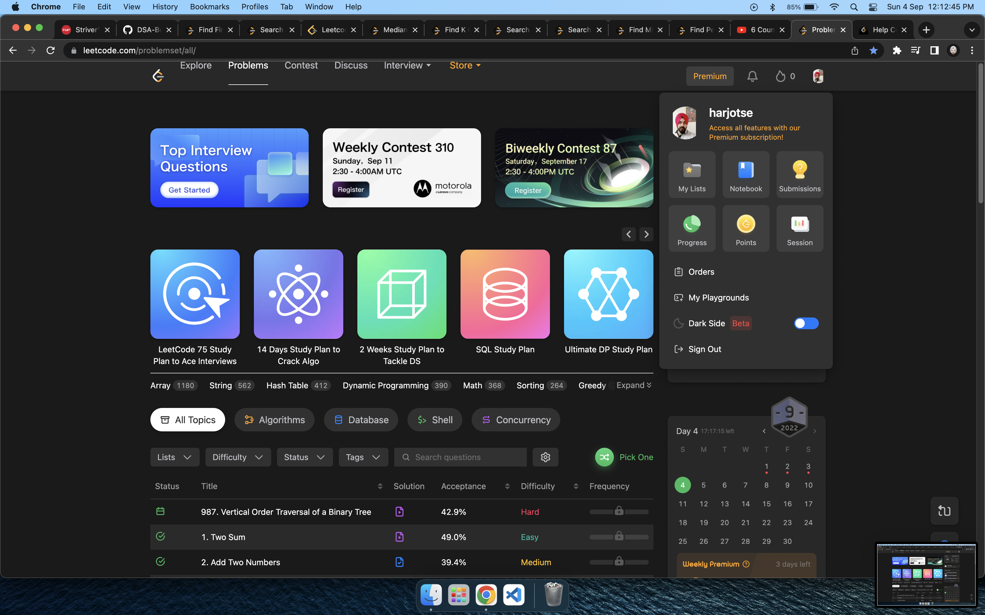The width and height of the screenshot is (985, 615).
Task: Open solution icon for Two Sum
Action: [x=399, y=537]
